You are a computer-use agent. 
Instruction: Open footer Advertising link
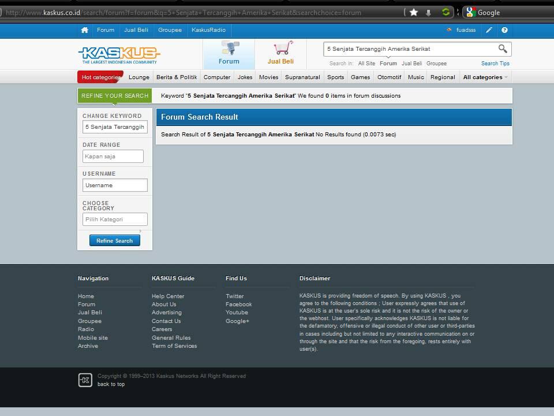167,313
